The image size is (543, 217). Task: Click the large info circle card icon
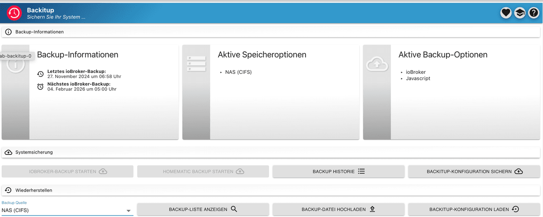(16, 65)
